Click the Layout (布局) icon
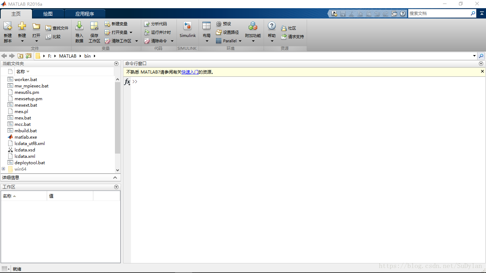Viewport: 486px width, 273px height. click(x=207, y=26)
